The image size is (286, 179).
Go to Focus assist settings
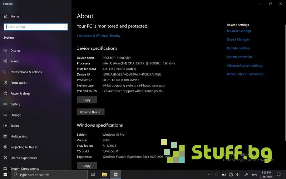coord(18,83)
